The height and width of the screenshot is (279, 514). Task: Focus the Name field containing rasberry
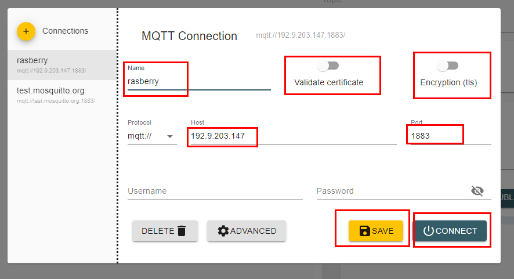coord(199,81)
